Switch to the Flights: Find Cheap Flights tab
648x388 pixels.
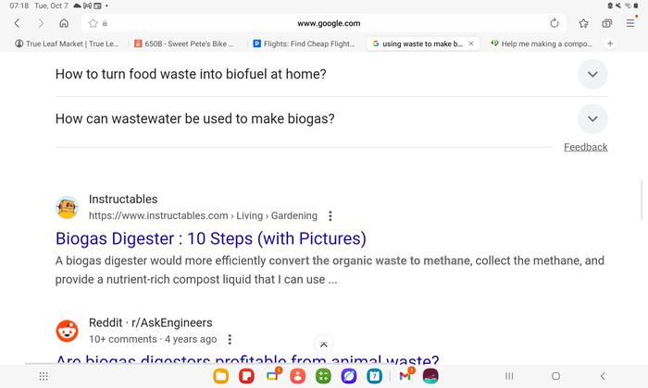304,43
